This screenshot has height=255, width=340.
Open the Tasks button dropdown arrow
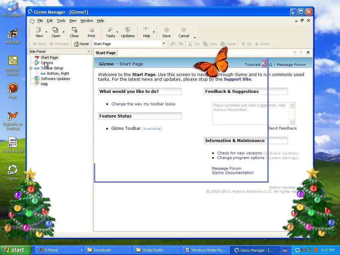(x=117, y=32)
